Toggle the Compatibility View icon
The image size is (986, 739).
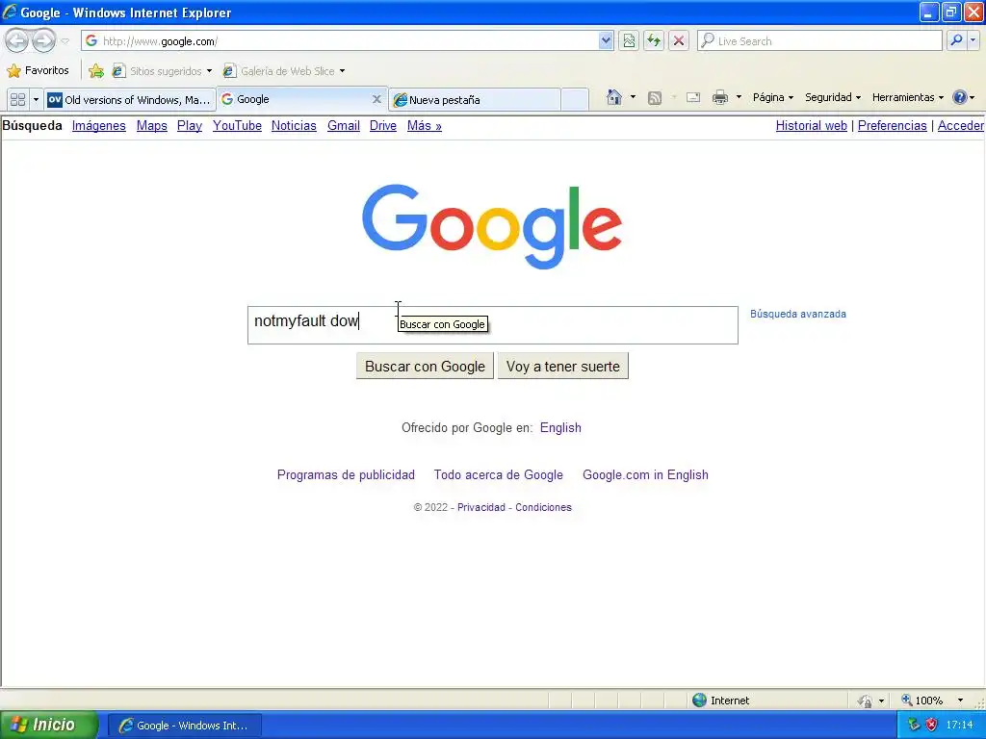click(628, 40)
